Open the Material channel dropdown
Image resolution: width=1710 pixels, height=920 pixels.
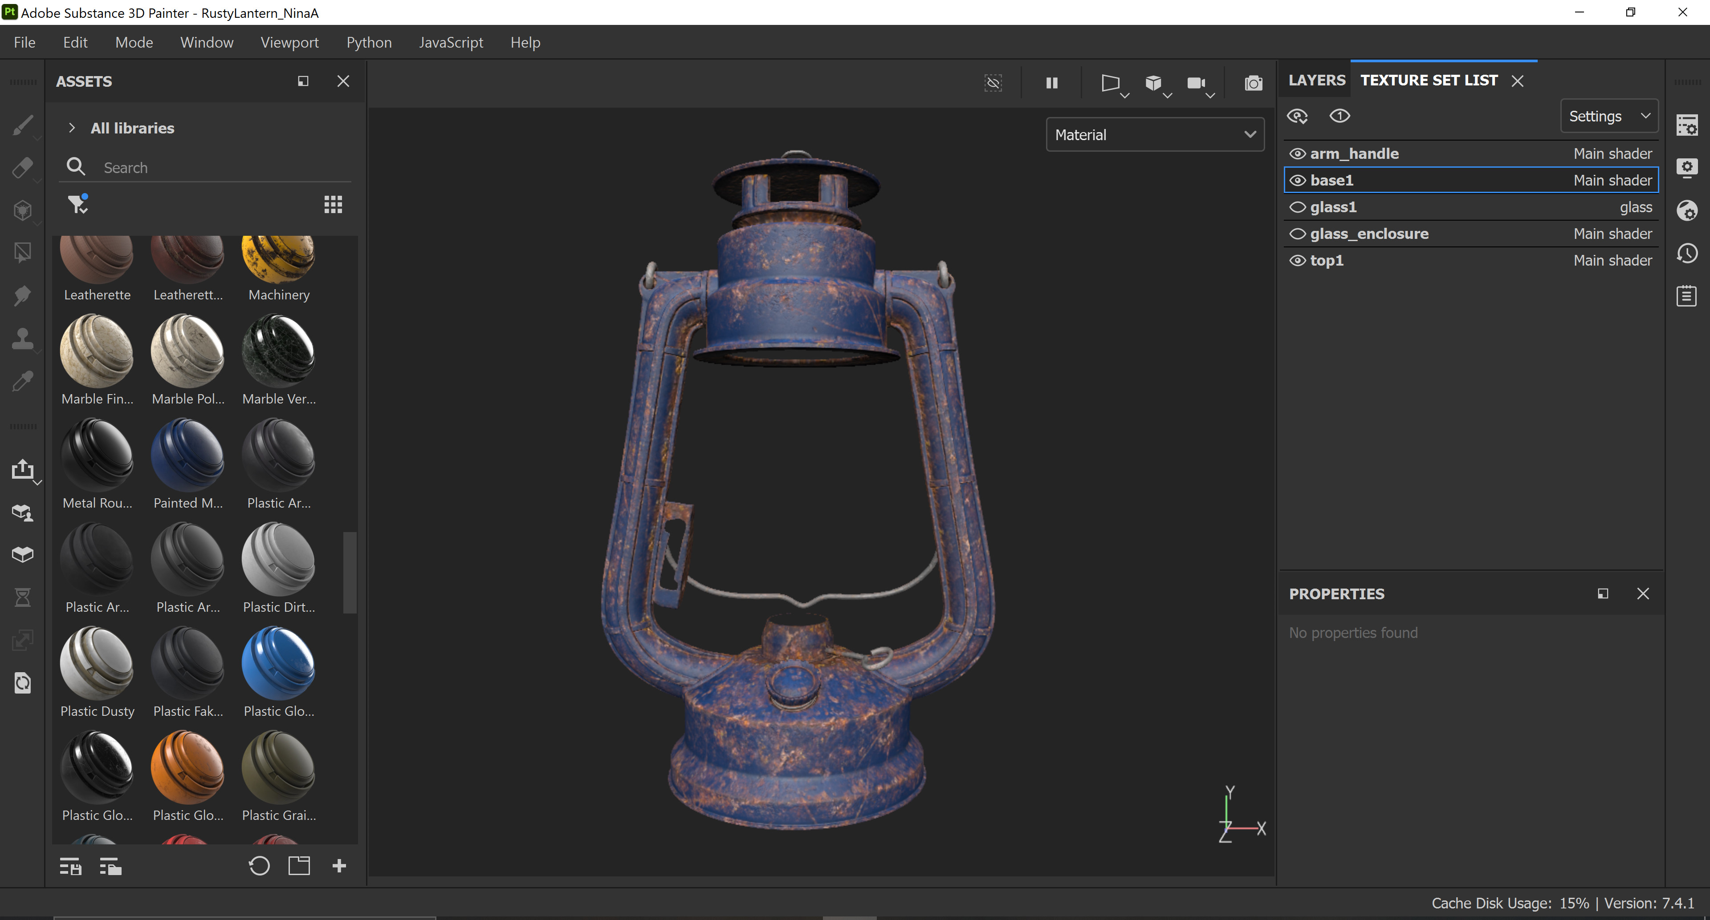[x=1155, y=135]
